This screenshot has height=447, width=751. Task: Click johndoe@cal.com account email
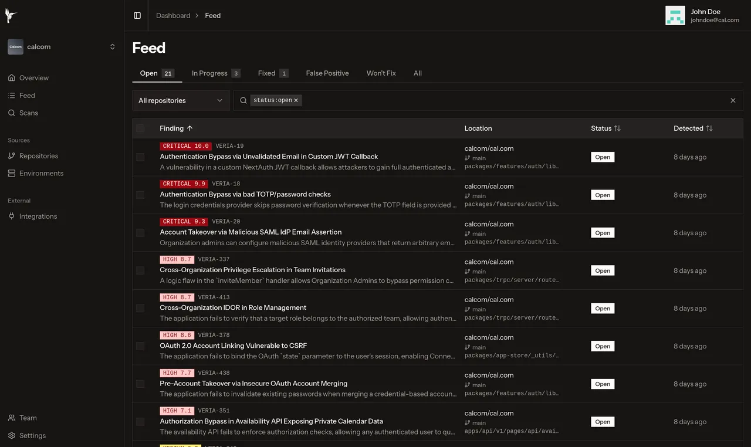tap(715, 20)
